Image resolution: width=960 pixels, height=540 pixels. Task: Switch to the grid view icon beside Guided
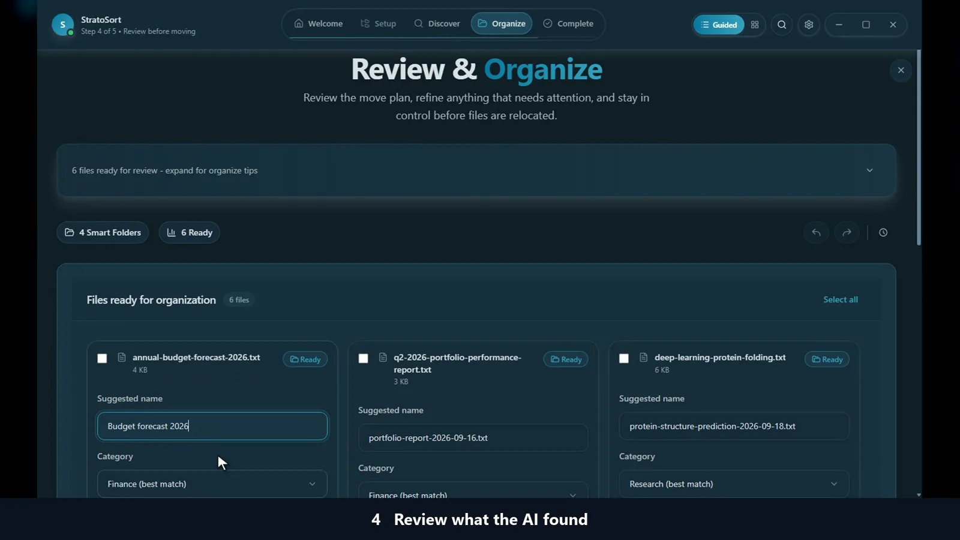pos(755,25)
